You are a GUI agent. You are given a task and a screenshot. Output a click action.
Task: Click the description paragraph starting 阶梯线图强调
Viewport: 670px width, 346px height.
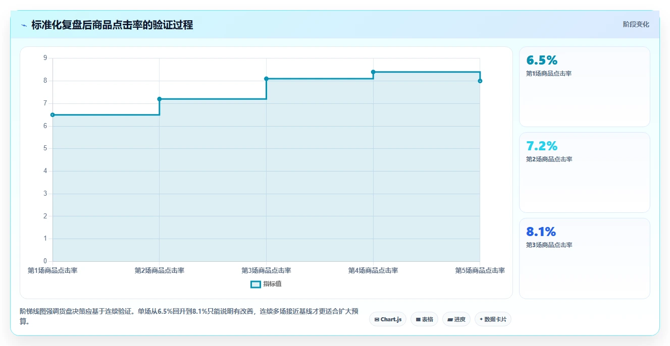[189, 316]
